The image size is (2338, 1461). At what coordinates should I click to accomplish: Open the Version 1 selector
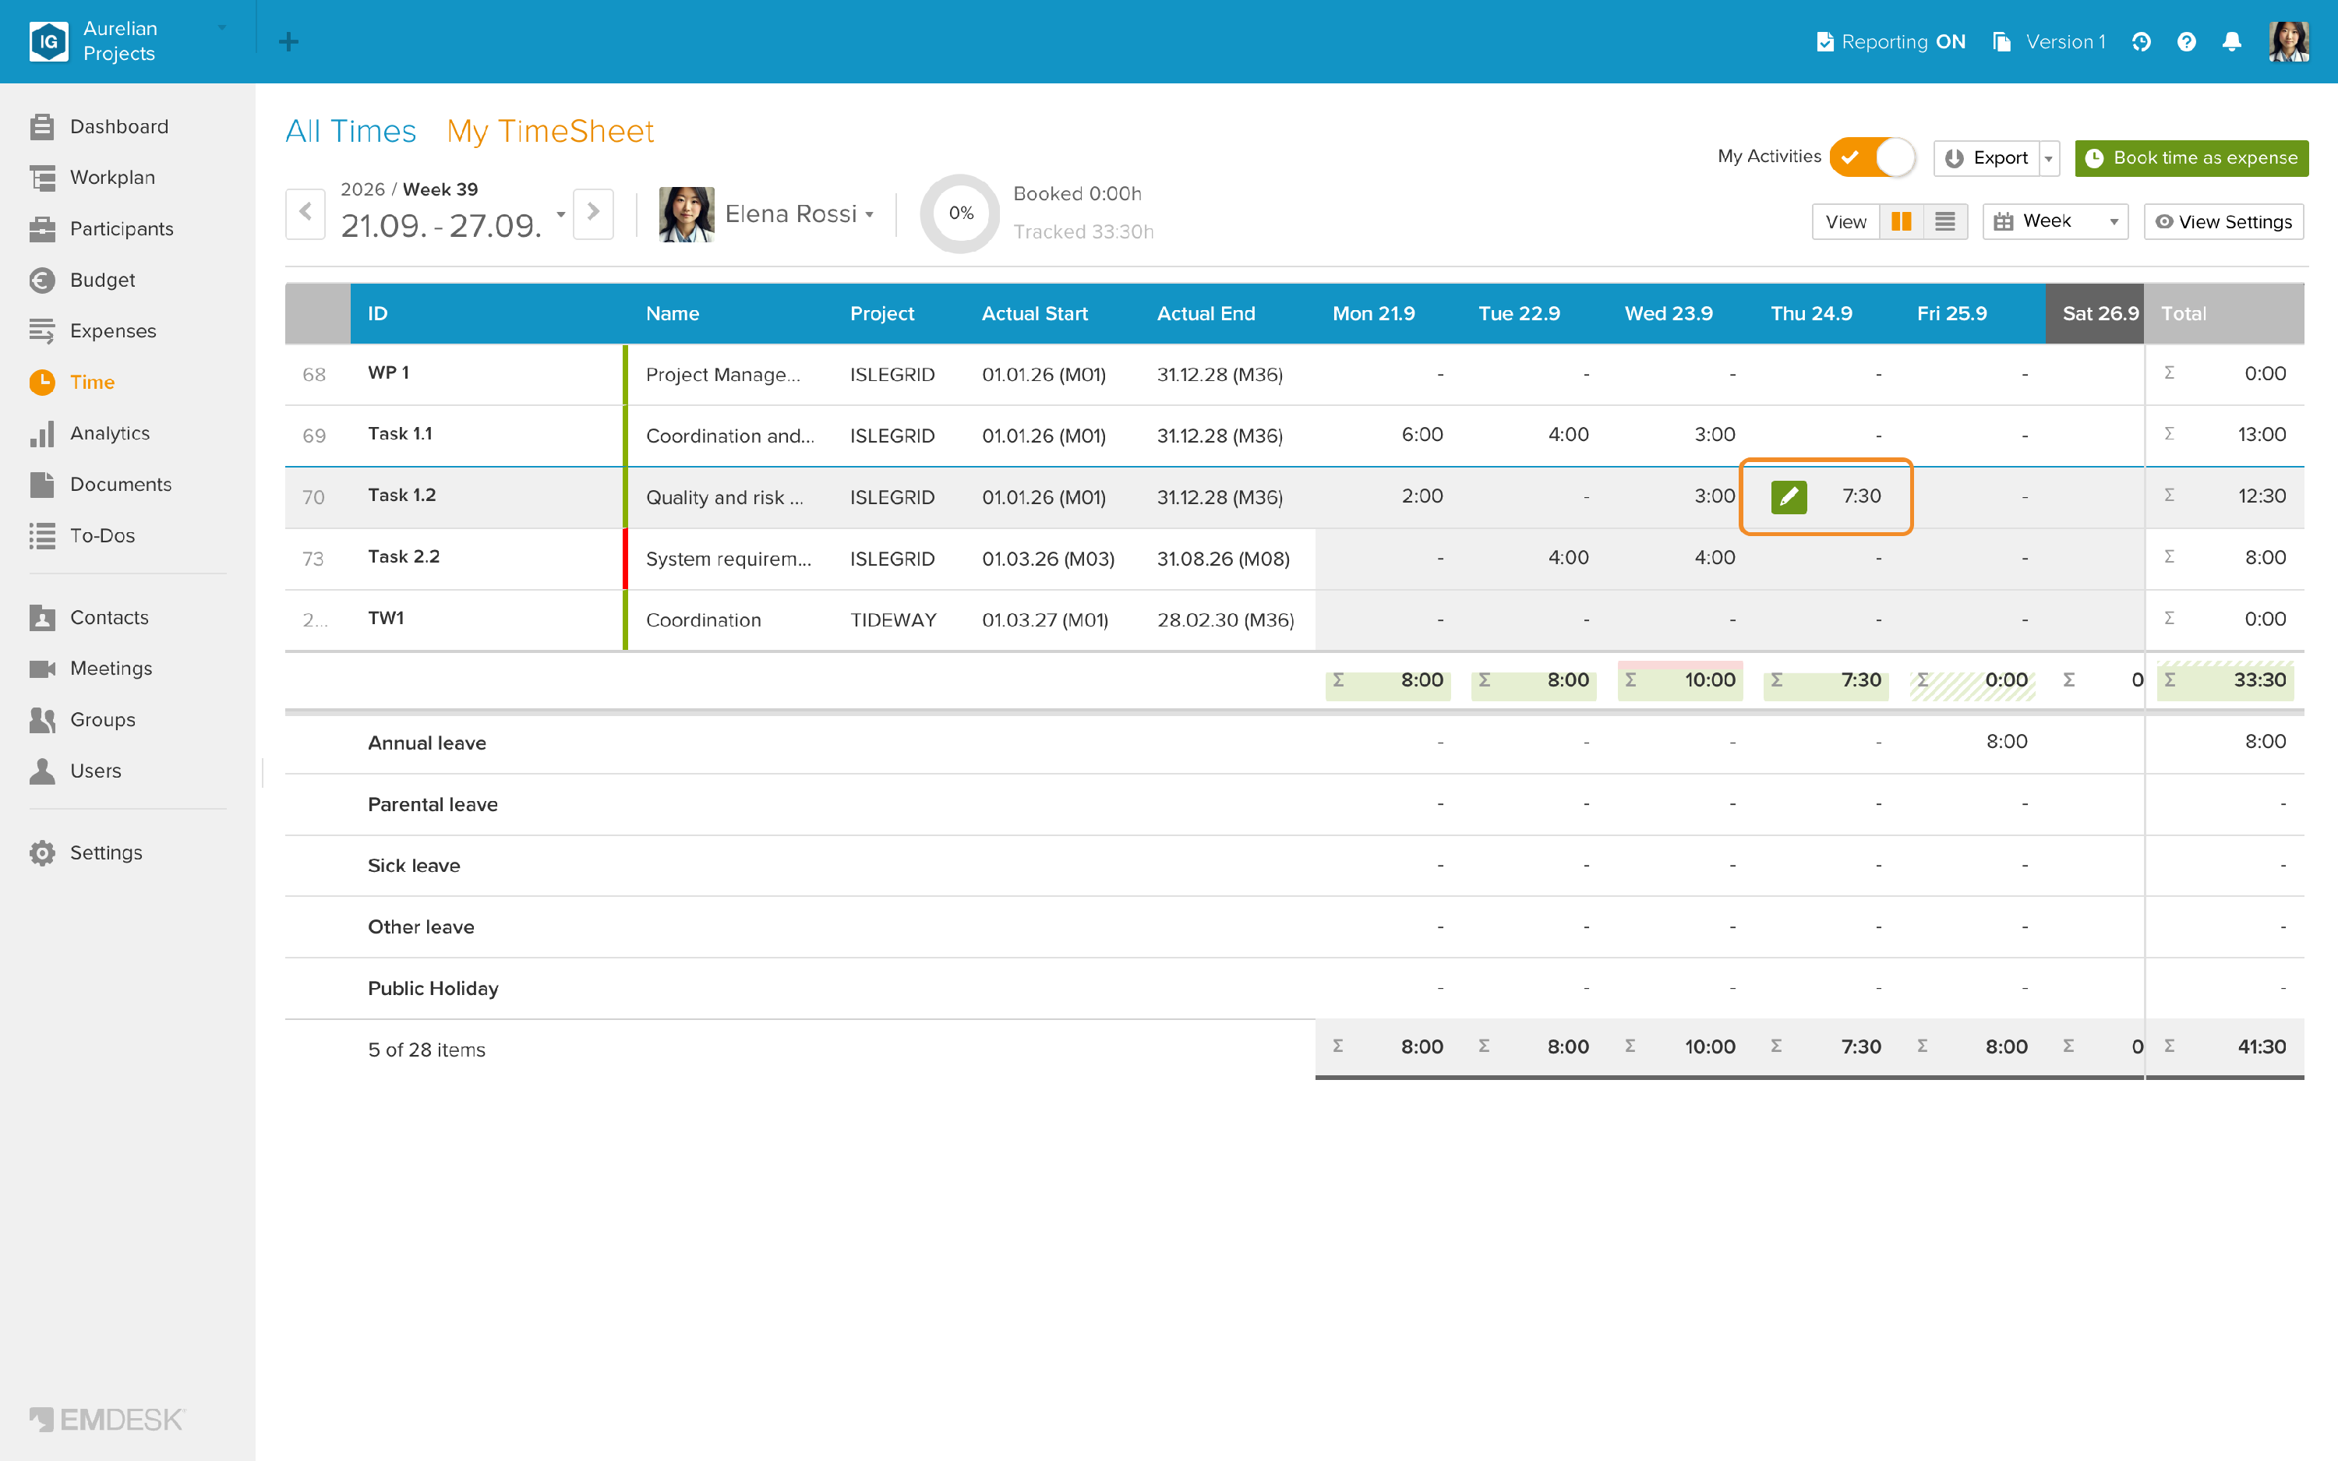(2049, 41)
